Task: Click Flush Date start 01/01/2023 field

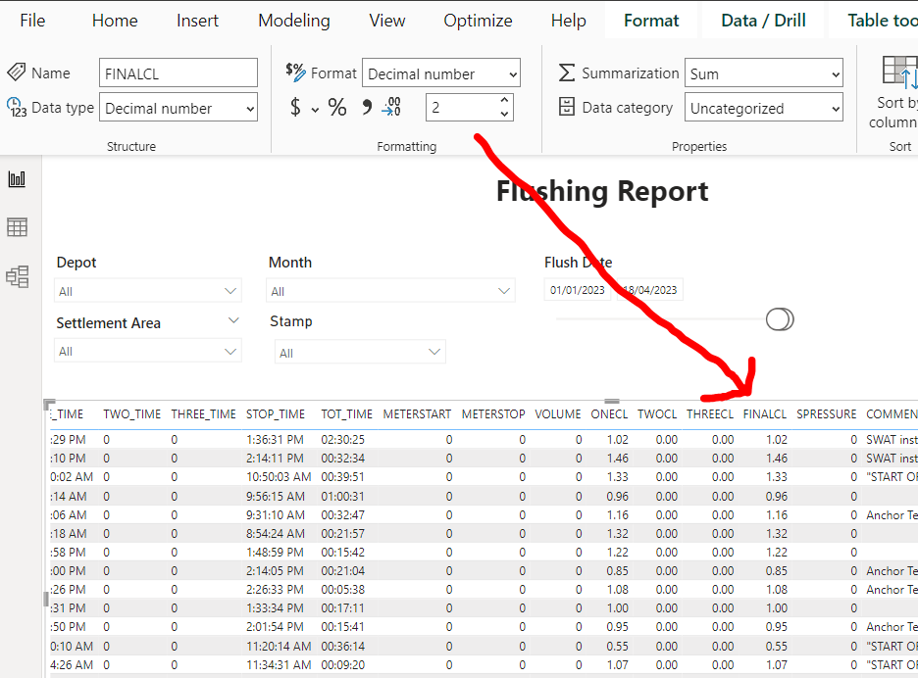Action: [578, 290]
